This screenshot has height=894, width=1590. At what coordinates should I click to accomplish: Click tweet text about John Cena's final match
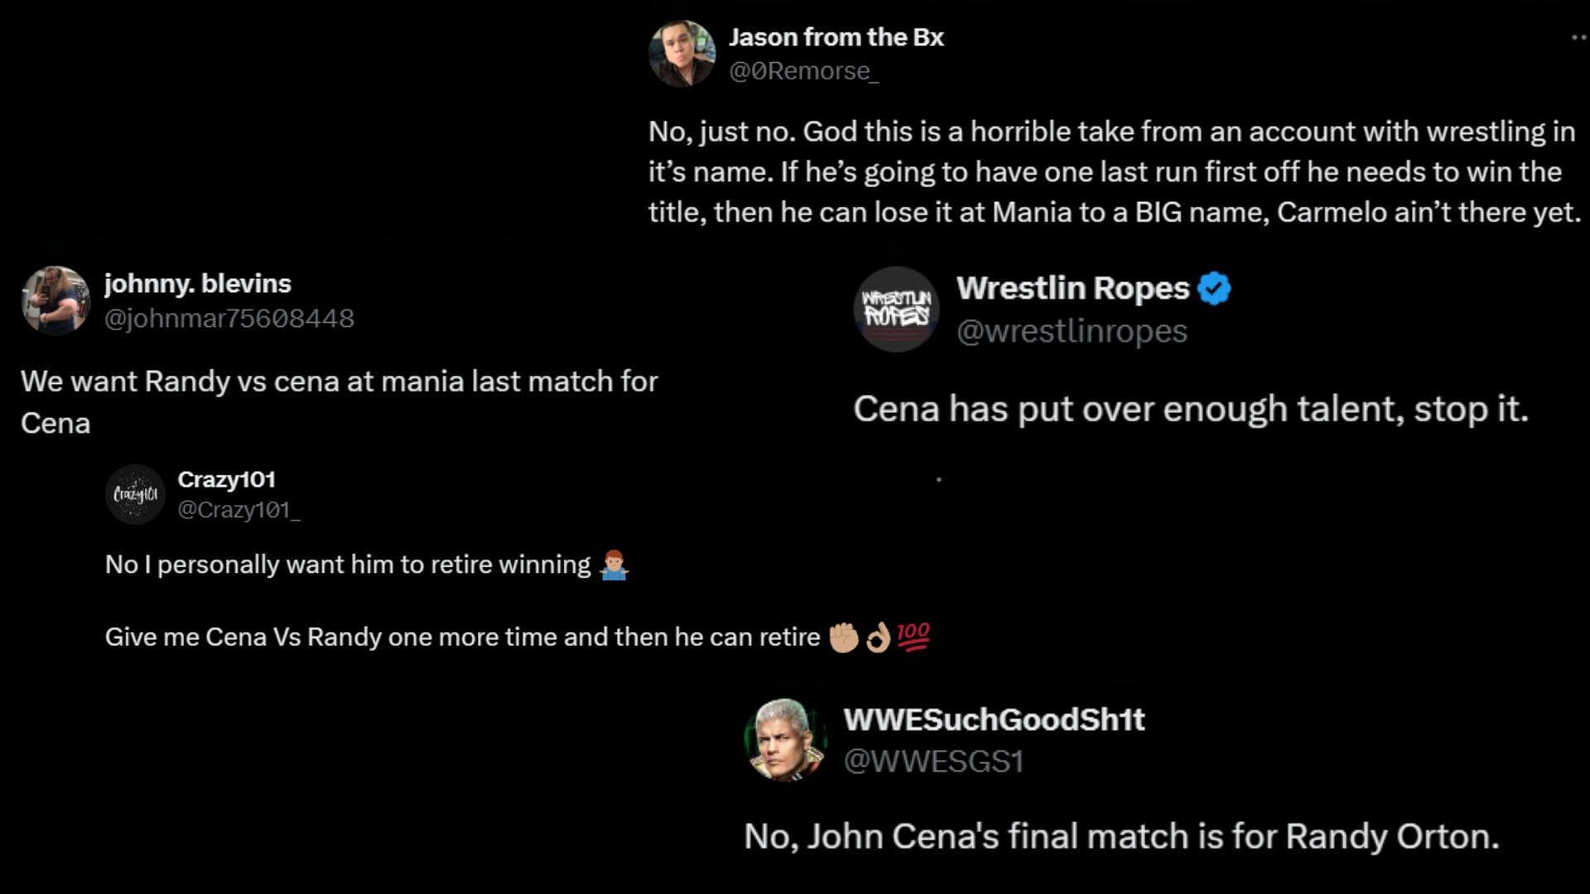click(1121, 836)
